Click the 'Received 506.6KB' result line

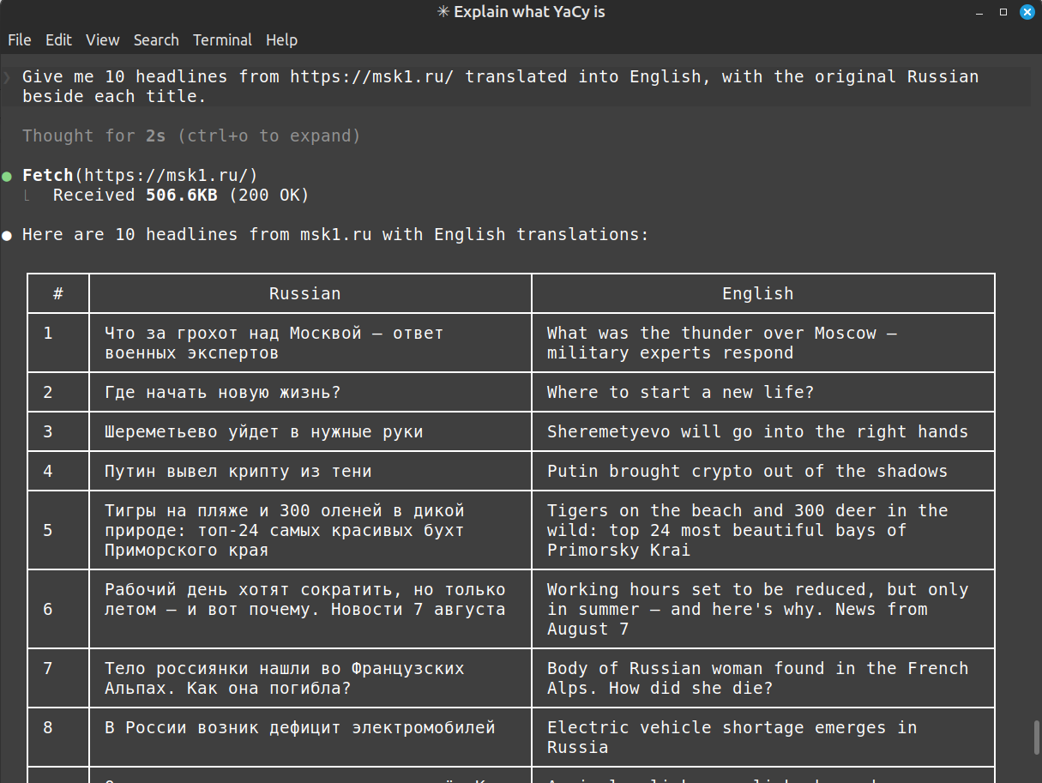pos(181,196)
